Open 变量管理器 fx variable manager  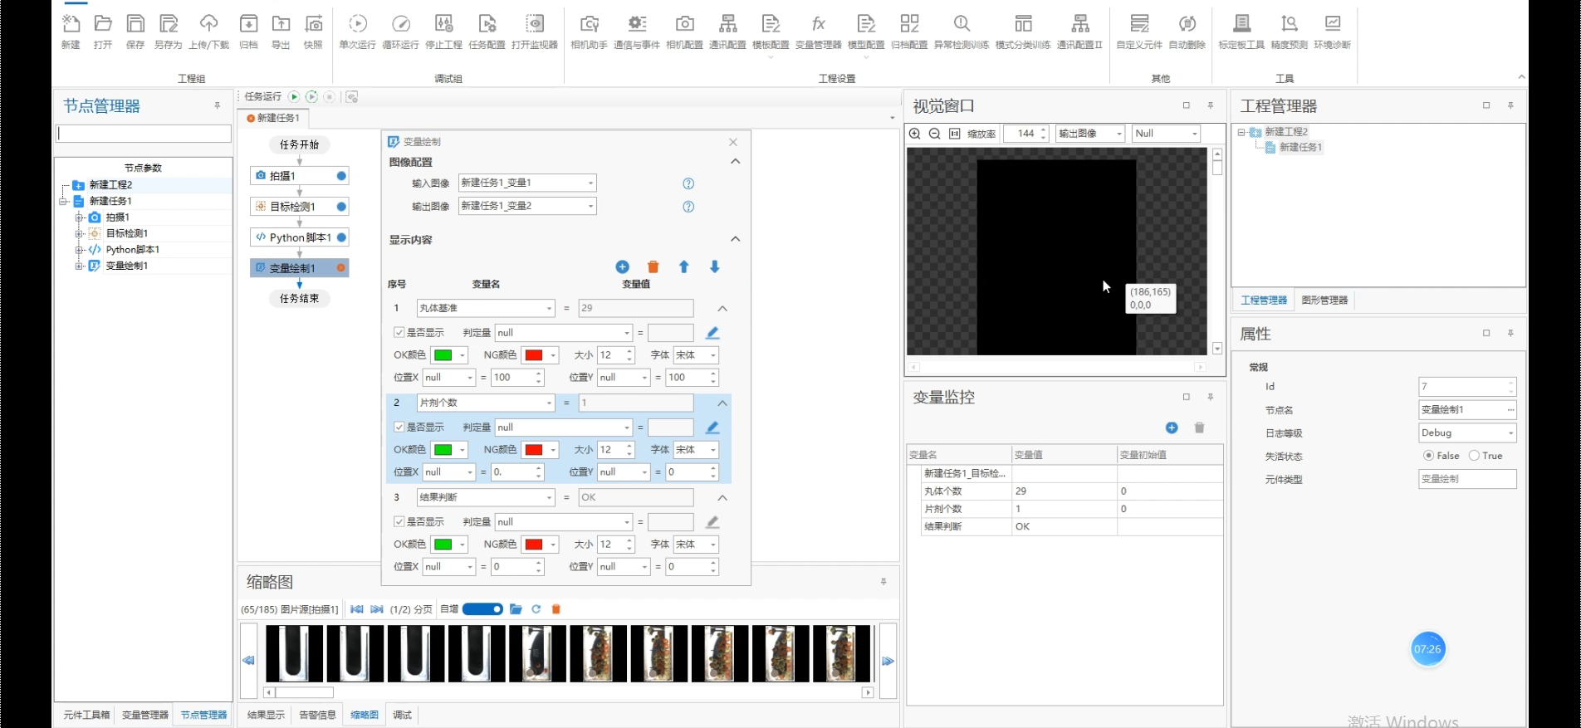818,31
